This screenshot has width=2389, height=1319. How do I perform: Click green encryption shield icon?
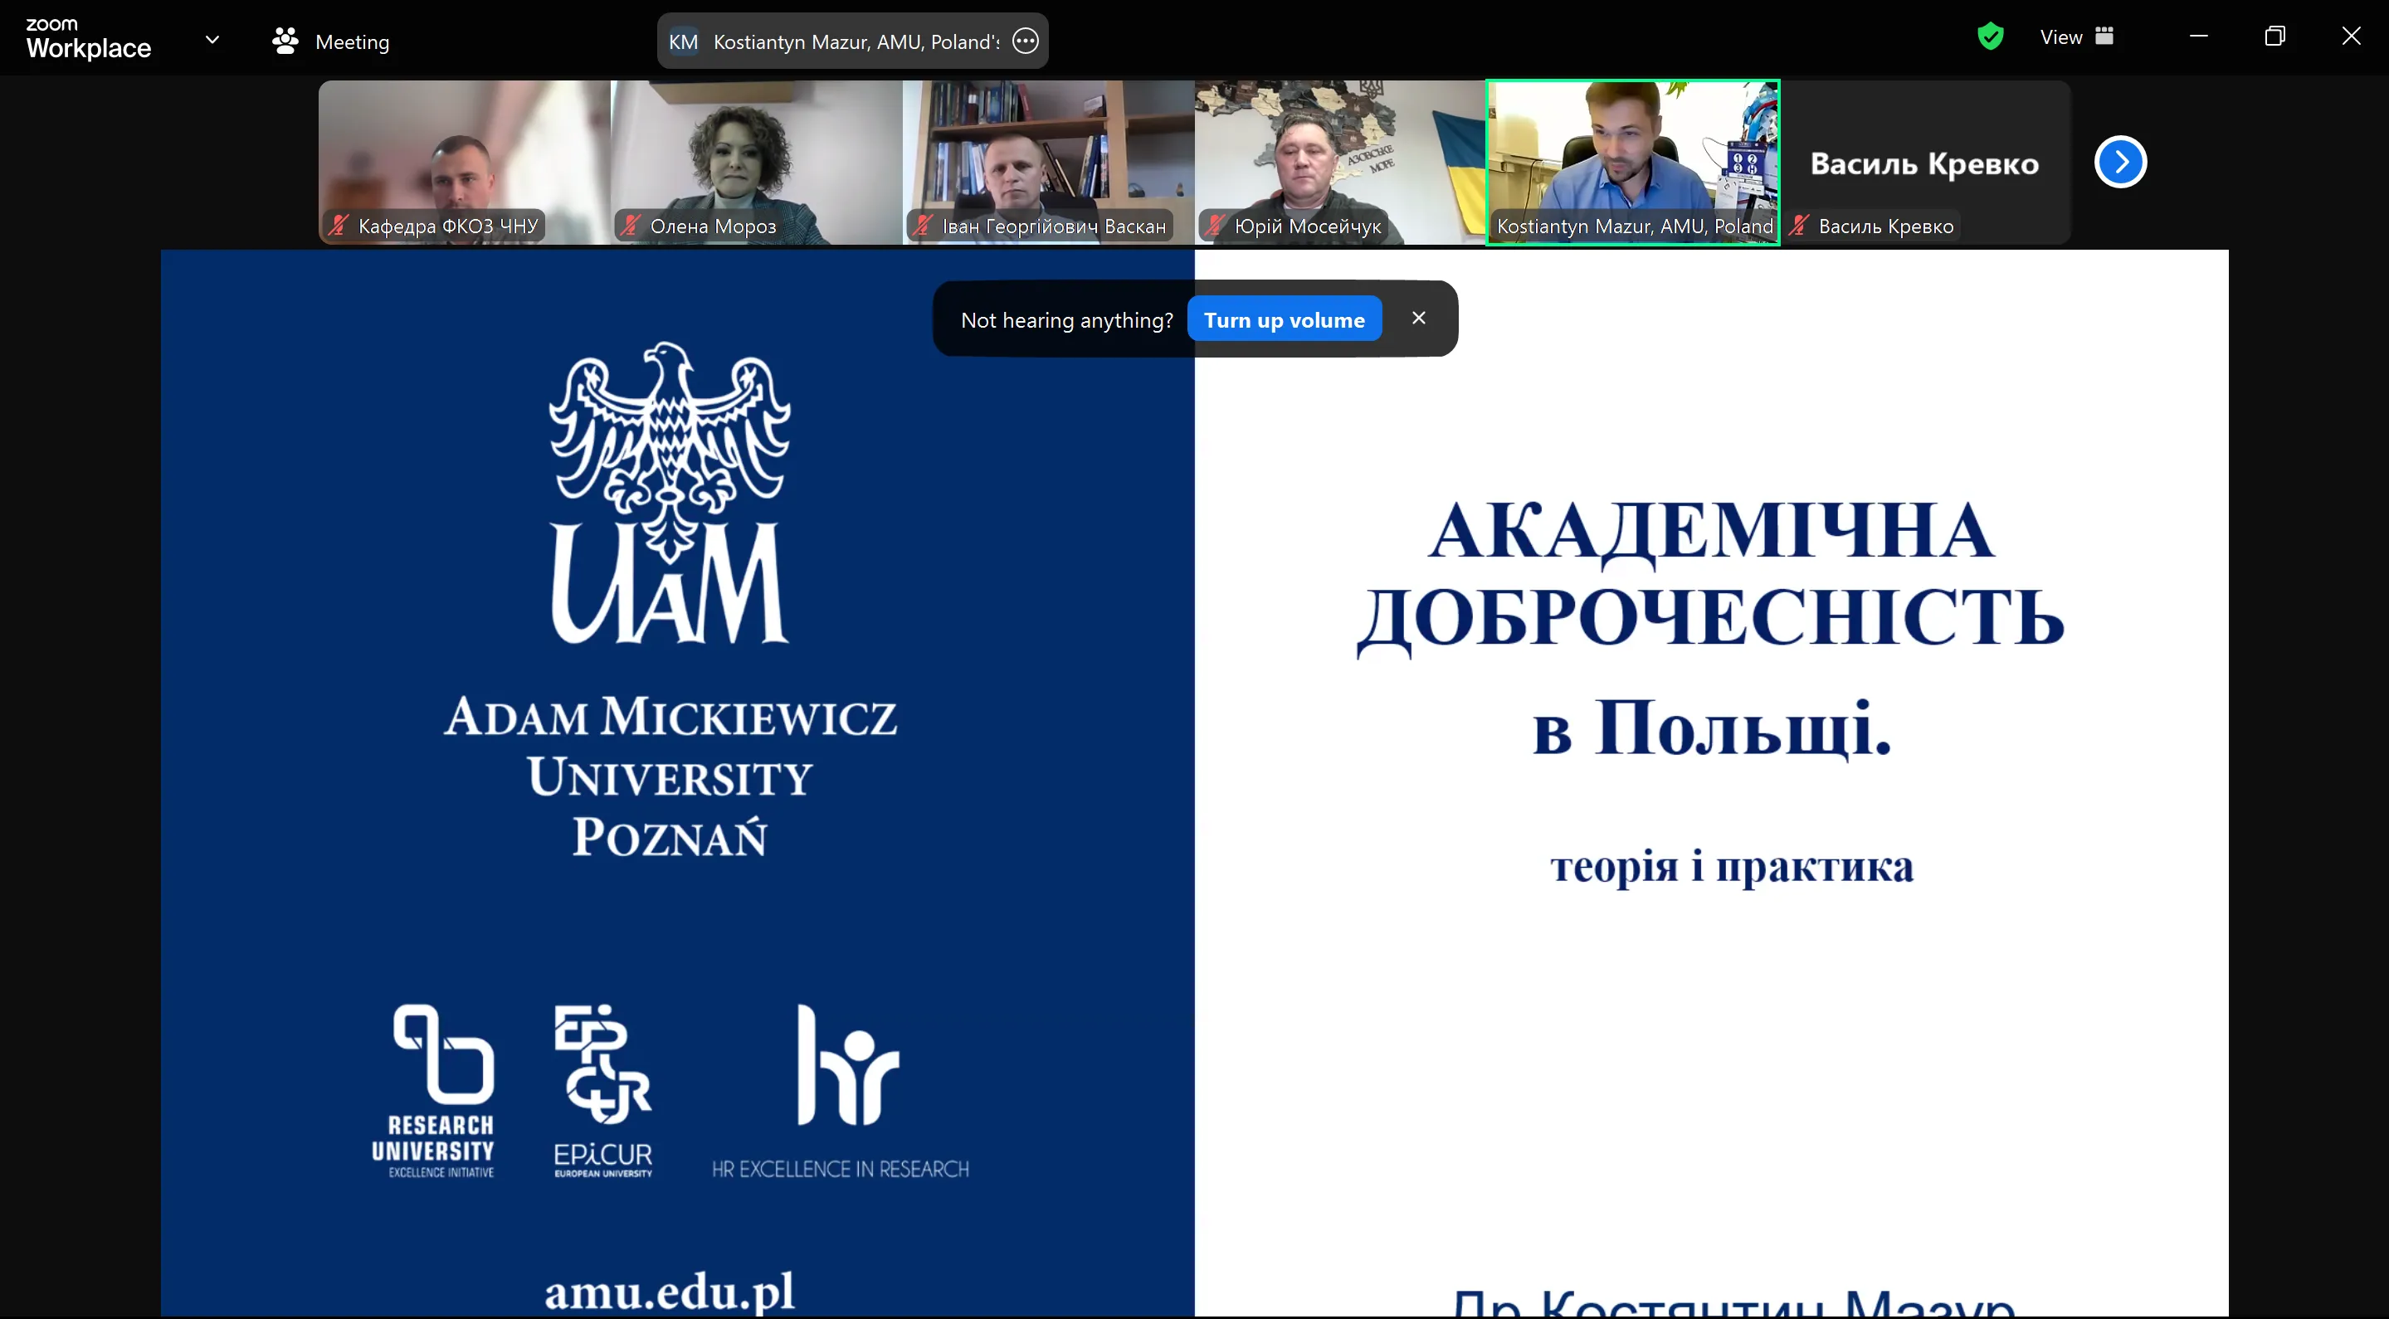[1990, 37]
